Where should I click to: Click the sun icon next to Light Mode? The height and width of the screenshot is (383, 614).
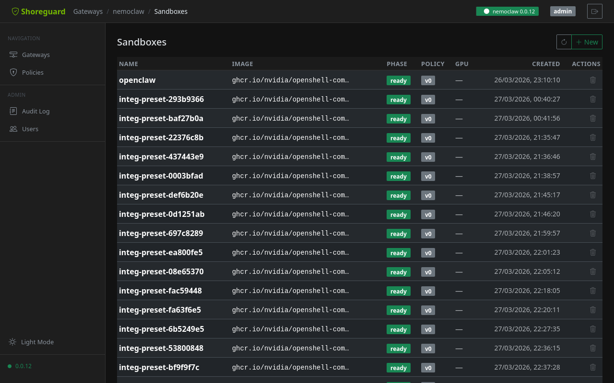click(x=12, y=342)
